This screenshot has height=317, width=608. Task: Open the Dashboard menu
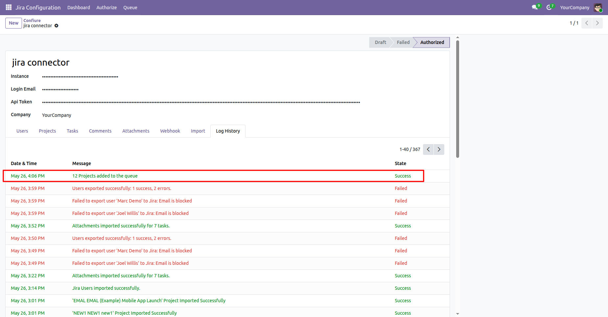pos(79,8)
